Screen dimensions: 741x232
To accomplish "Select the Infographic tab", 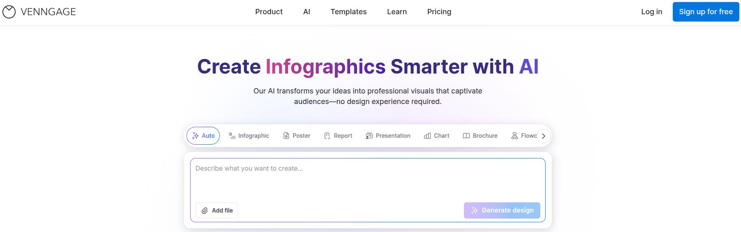I will click(x=249, y=136).
